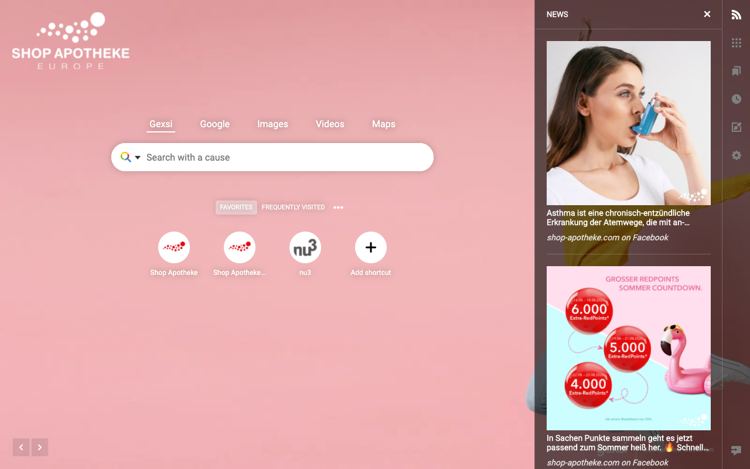Go to previous background with left arrow
750x469 pixels.
21,447
